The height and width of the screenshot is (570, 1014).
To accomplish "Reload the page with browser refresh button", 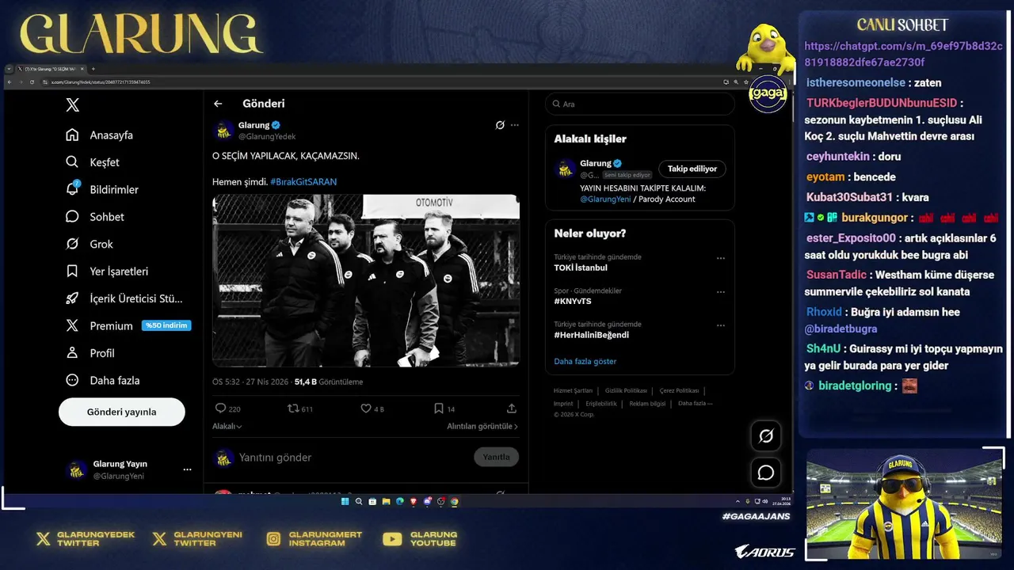I will pyautogui.click(x=32, y=82).
